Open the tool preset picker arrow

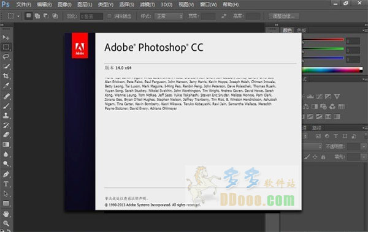(x=18, y=16)
